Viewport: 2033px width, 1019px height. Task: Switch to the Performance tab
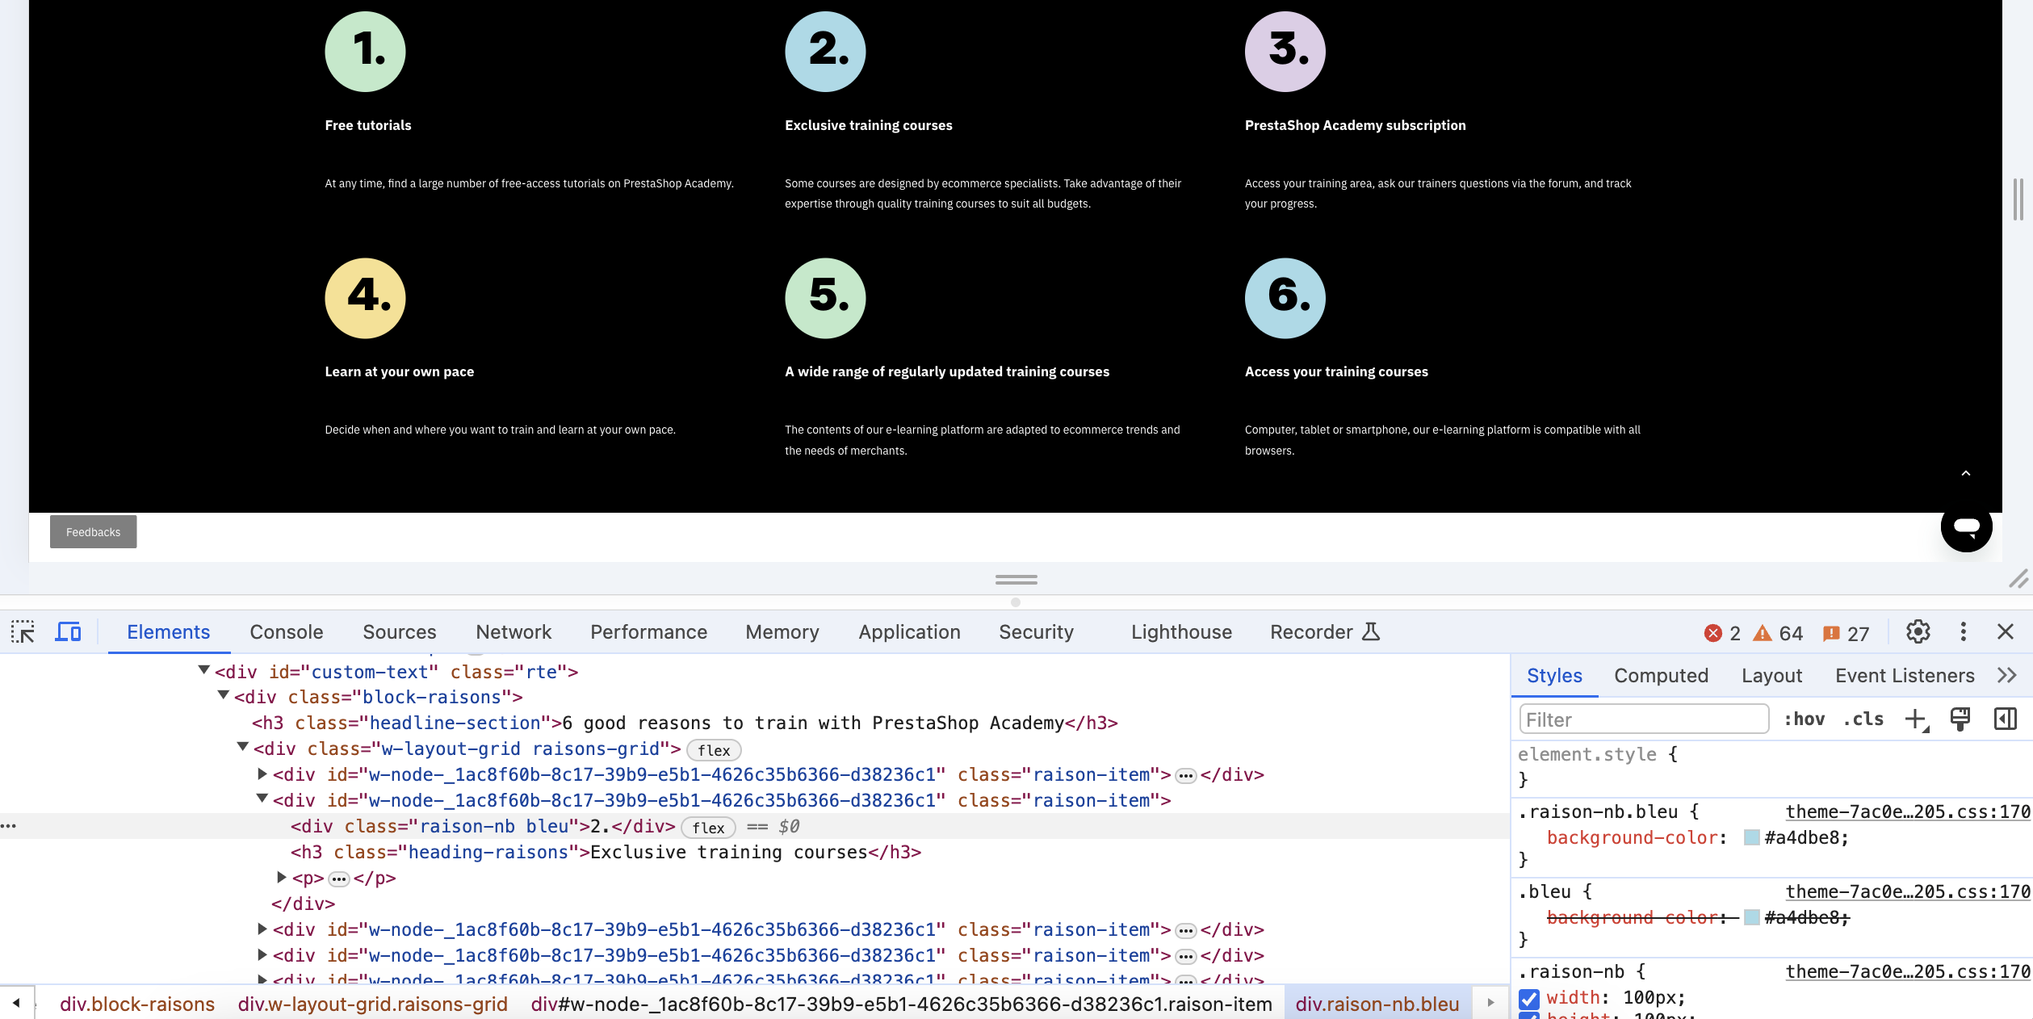coord(648,631)
